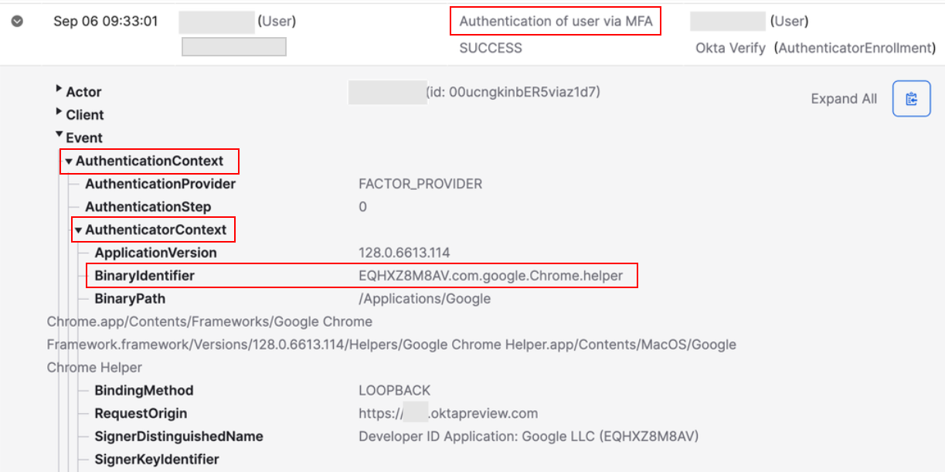Collapse the event row chevron icon
This screenshot has width=945, height=472.
[x=17, y=22]
